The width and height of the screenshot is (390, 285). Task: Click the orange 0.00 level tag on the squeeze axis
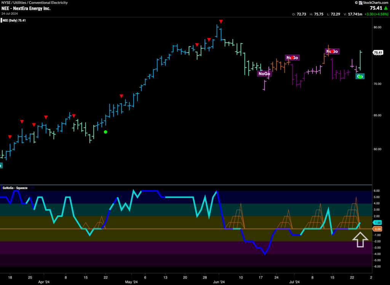(378, 229)
